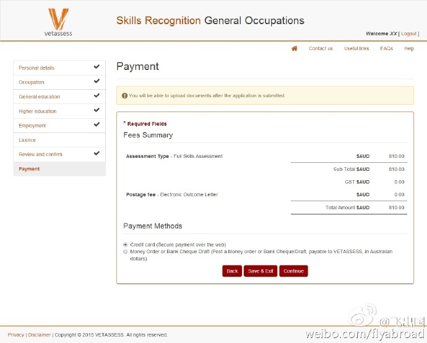Select Money Order or Bank Cheque Draft option

[x=126, y=252]
